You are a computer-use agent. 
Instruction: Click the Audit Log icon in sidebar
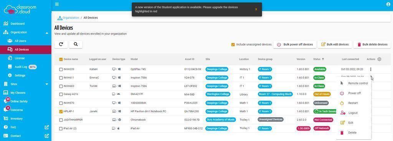(10, 67)
